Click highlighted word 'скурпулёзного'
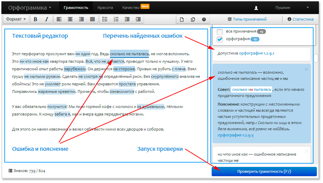The image size is (323, 183). [x=165, y=77]
